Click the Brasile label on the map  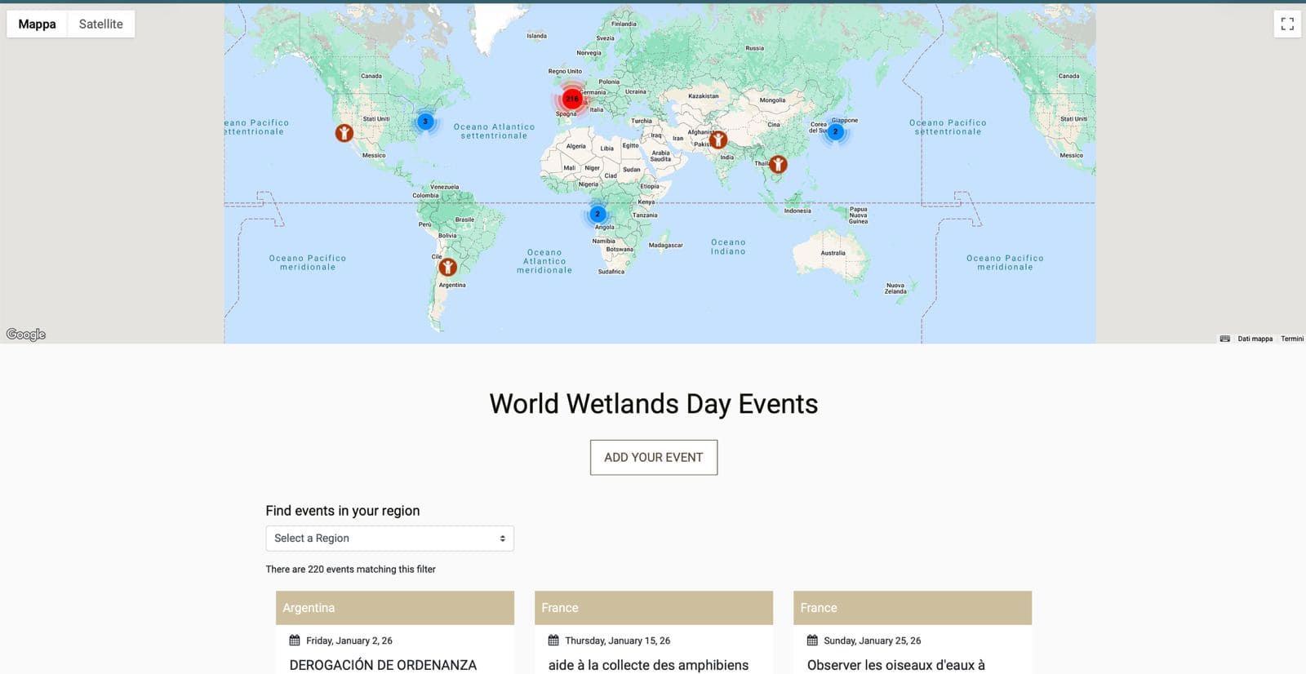coord(464,219)
